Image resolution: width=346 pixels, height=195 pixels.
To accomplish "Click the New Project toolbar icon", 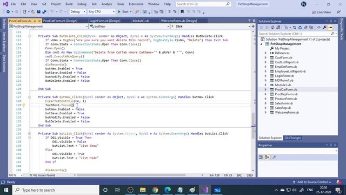I will (24, 12).
